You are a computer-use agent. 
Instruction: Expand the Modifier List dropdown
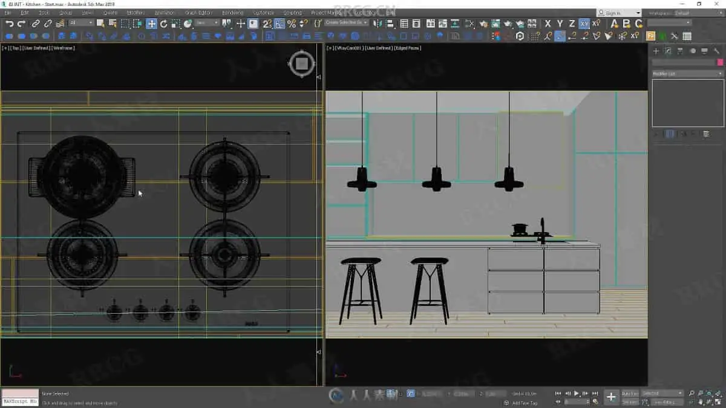[687, 74]
